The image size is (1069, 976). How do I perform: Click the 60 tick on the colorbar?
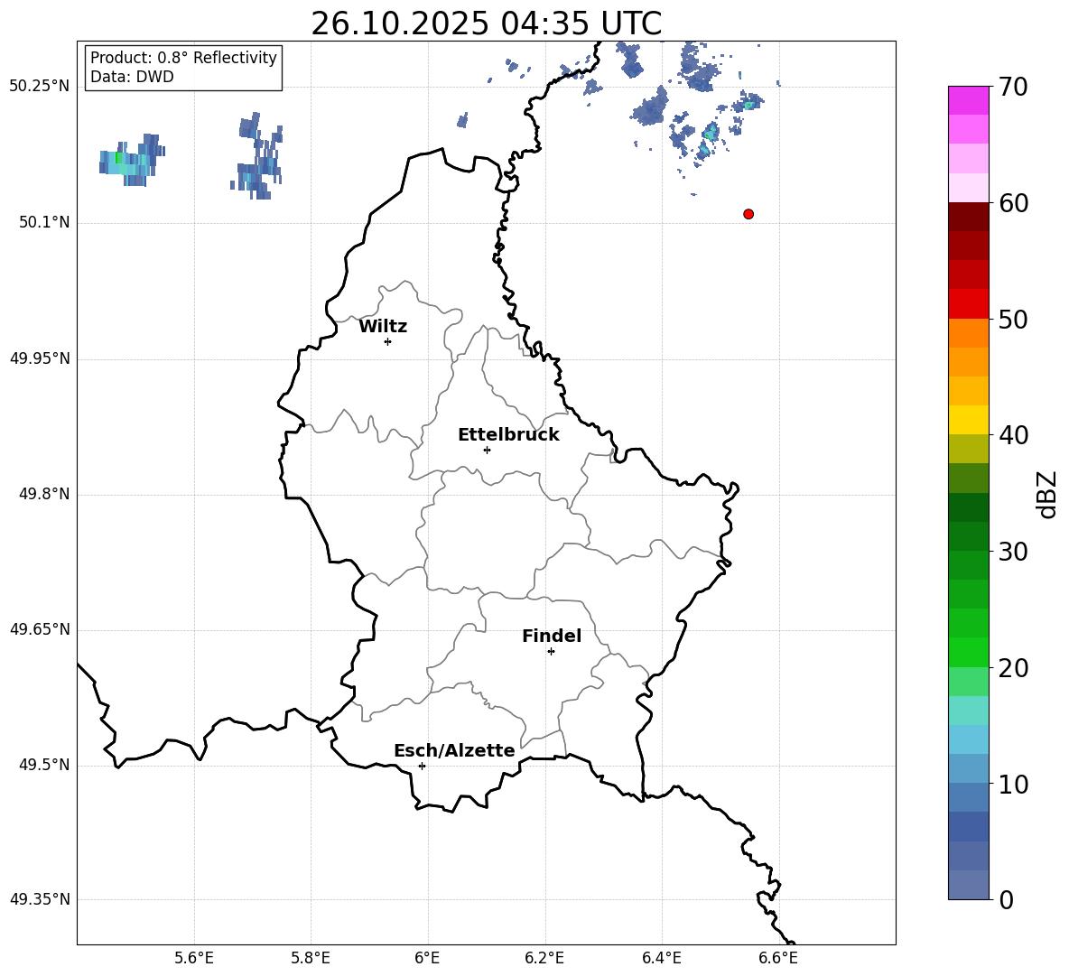tap(1013, 203)
